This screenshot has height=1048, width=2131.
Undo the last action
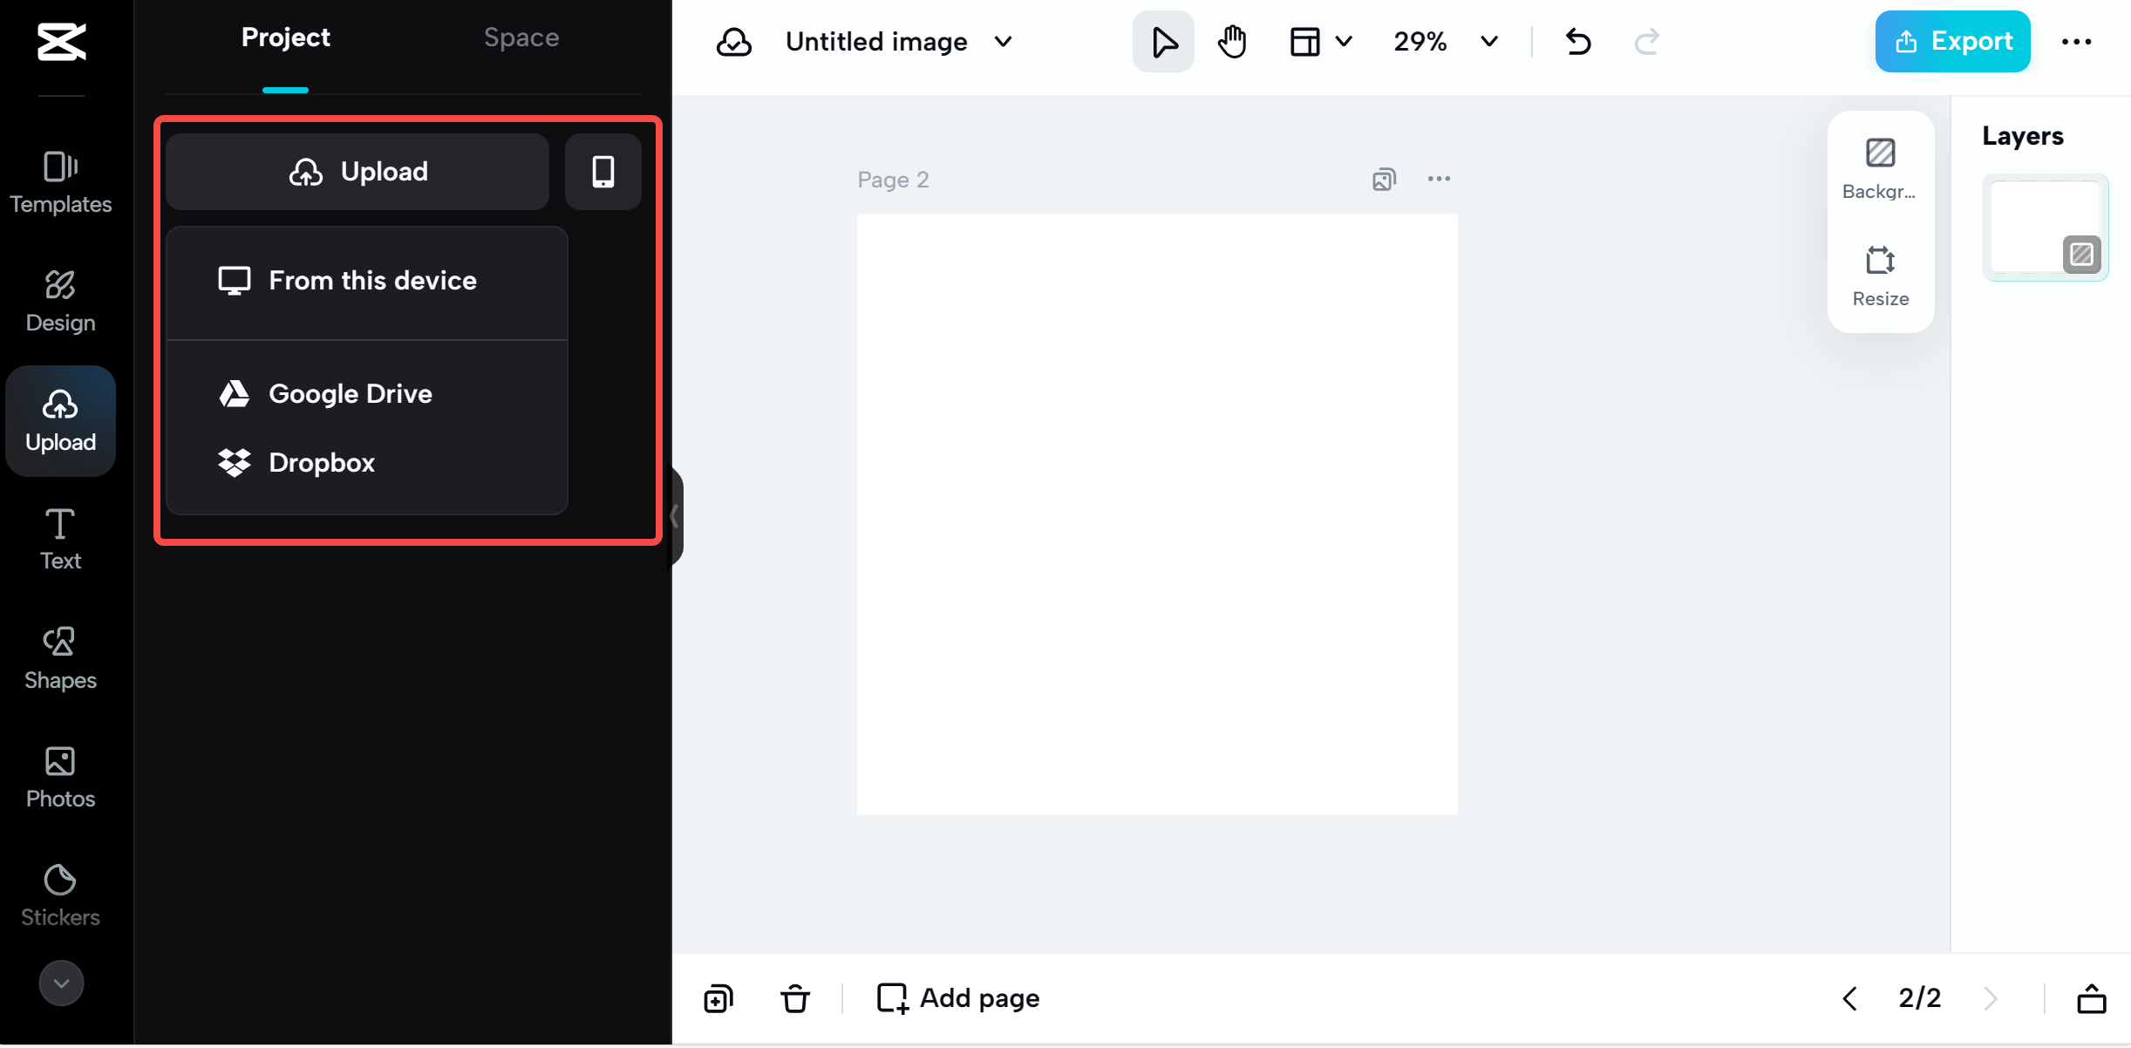coord(1577,41)
